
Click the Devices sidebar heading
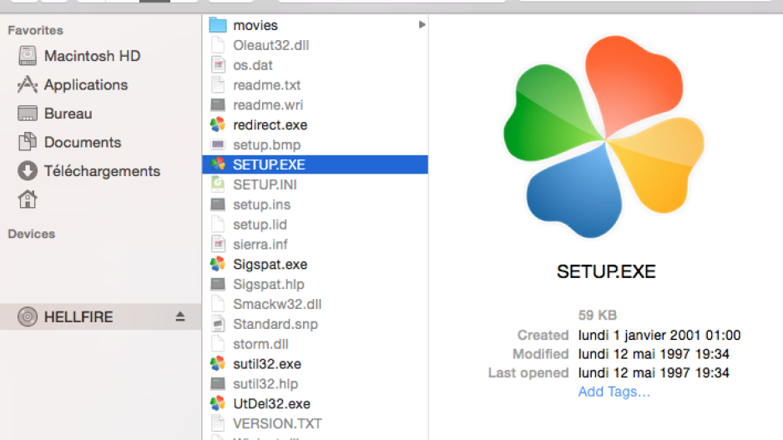(32, 234)
